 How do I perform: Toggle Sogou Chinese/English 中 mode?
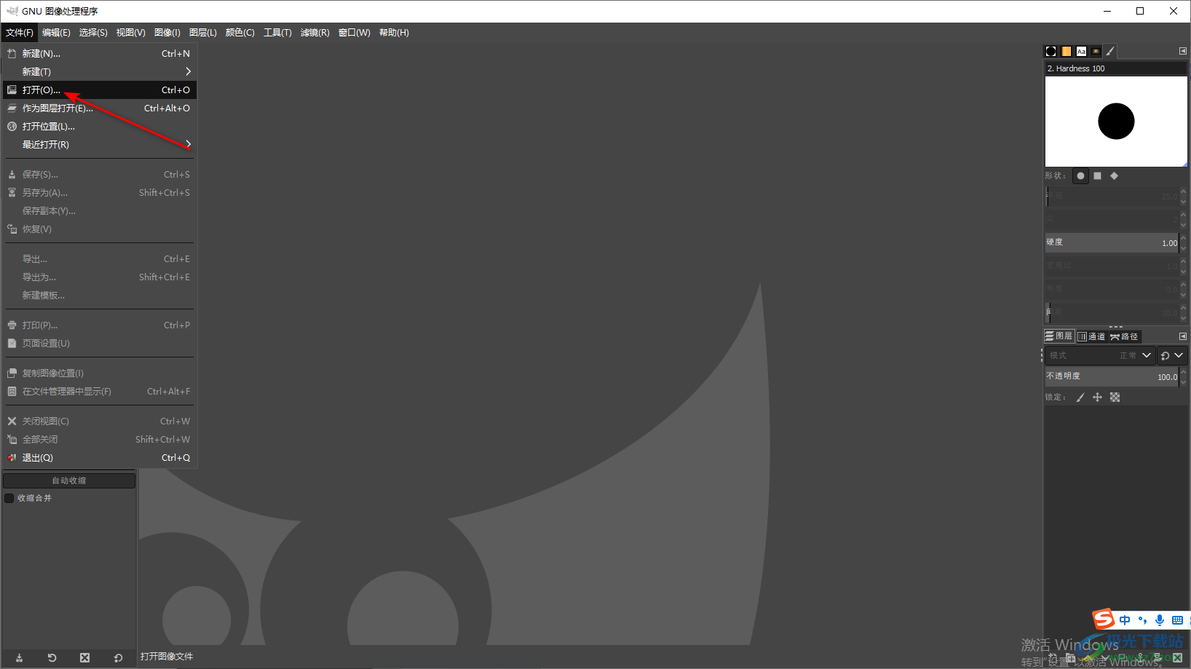click(x=1125, y=620)
